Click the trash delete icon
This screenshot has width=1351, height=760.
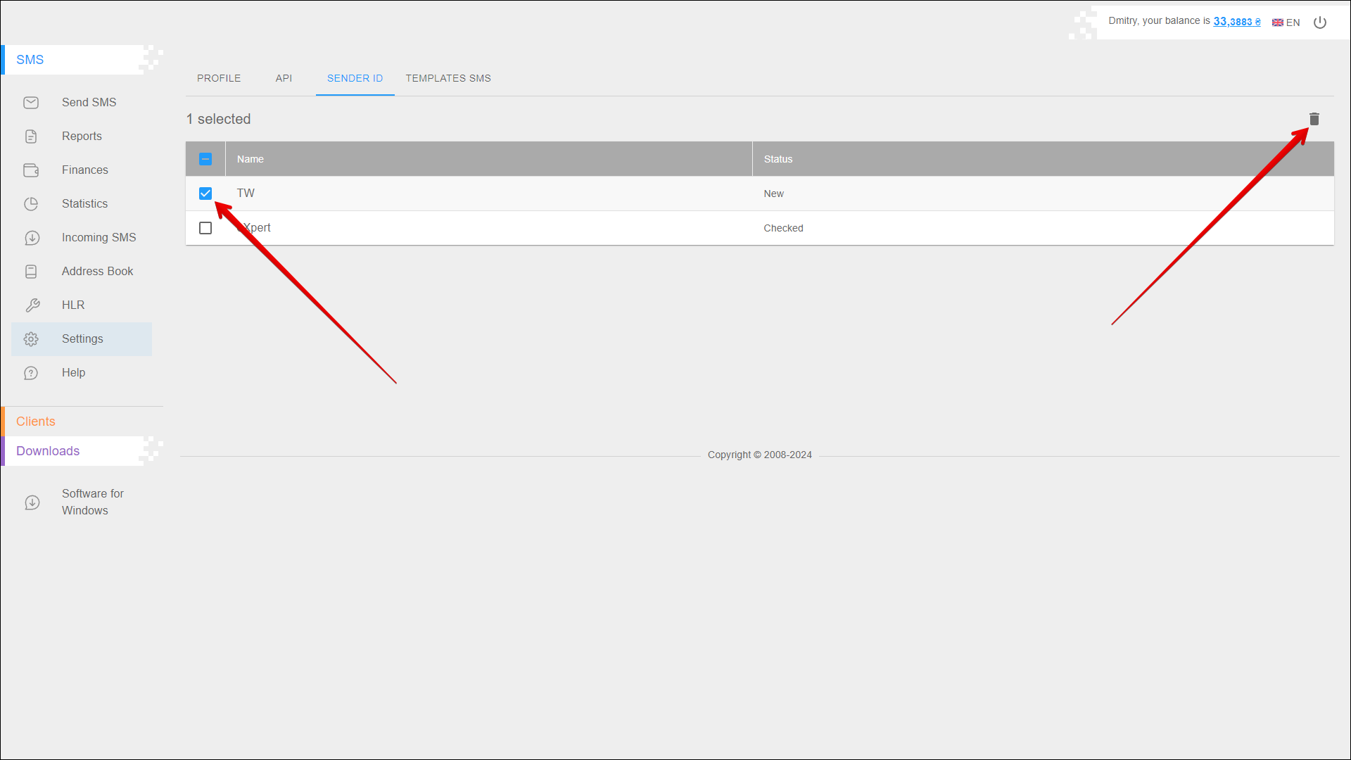tap(1314, 119)
